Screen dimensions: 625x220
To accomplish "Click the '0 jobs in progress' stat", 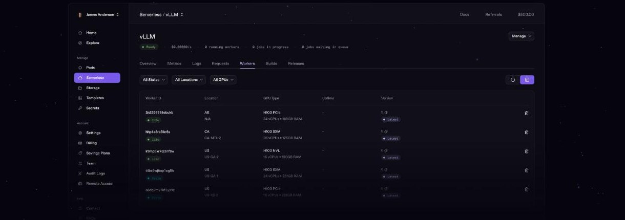I will (x=270, y=47).
